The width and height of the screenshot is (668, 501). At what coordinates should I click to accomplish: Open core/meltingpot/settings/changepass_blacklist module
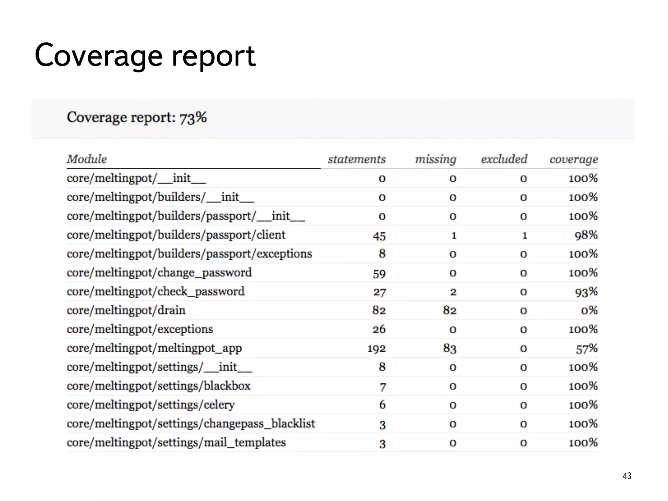coord(191,424)
